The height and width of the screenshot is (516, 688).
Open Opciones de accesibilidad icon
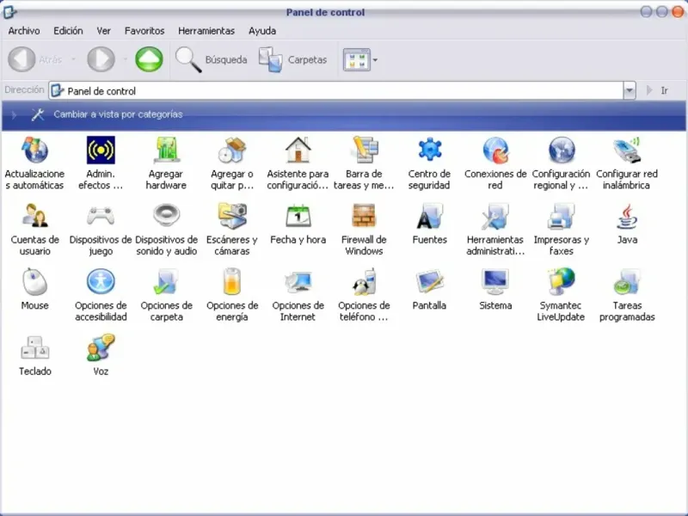click(x=101, y=282)
